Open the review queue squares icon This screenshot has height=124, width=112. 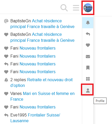click(x=88, y=79)
